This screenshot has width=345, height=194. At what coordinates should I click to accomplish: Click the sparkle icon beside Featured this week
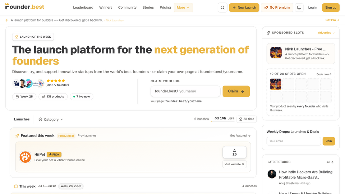pyautogui.click(x=17, y=136)
